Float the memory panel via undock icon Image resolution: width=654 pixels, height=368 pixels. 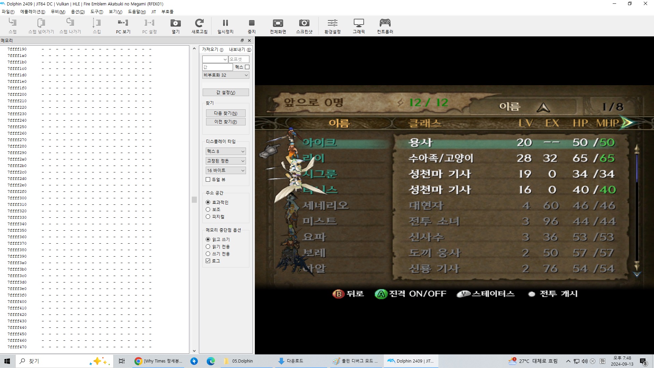[x=242, y=41]
